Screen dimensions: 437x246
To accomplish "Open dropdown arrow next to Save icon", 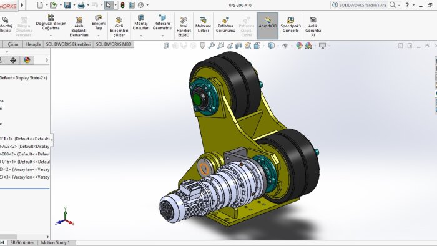I will click(x=74, y=5).
